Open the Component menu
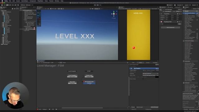Viewport: 199px width, 112px height. click(33, 1)
